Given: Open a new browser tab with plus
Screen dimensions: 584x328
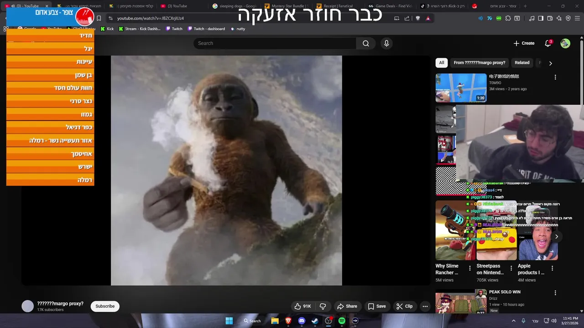Looking at the screenshot, I should click(x=525, y=6).
